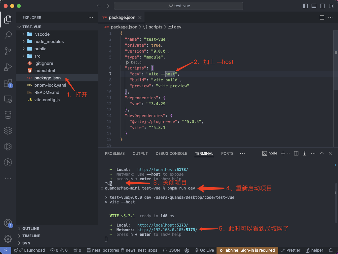338x254 pixels.
Task: Open the terminal launch profile dropdown arrow
Action: coord(288,153)
